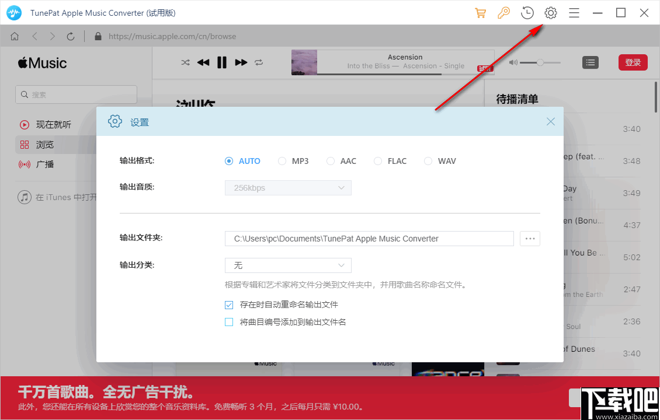Open the conversion history icon
The width and height of the screenshot is (660, 420).
pyautogui.click(x=527, y=12)
